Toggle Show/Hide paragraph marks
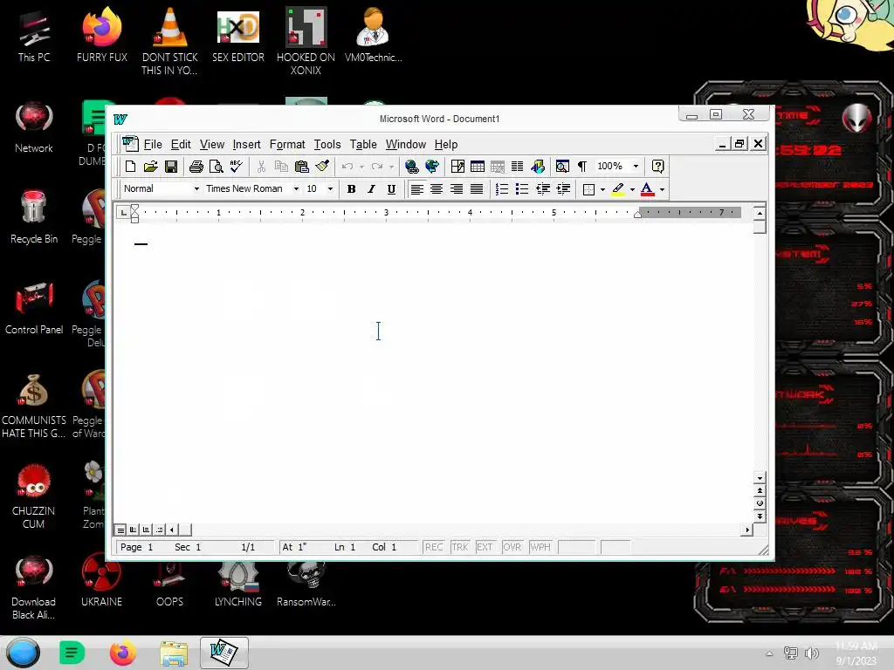The image size is (894, 670). (582, 167)
